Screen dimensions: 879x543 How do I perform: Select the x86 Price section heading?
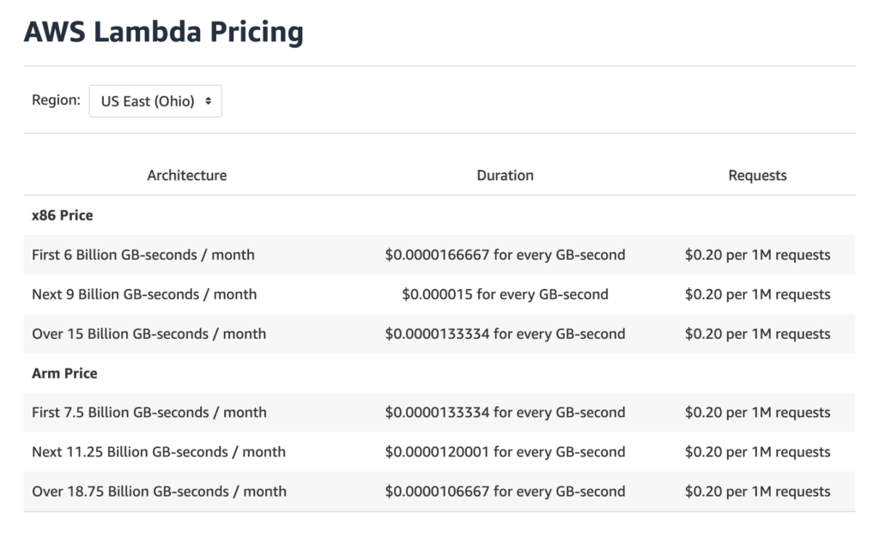coord(61,215)
